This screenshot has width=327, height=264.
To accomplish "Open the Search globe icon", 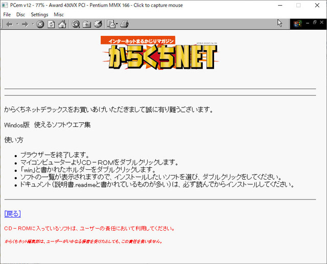I will coord(76,24).
